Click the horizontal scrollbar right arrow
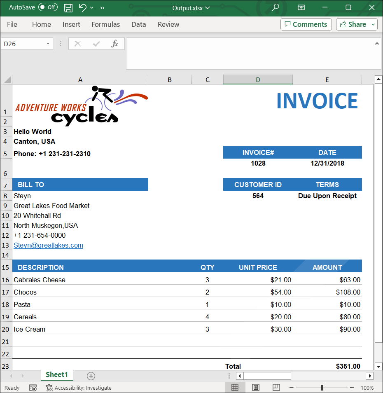 (370, 376)
